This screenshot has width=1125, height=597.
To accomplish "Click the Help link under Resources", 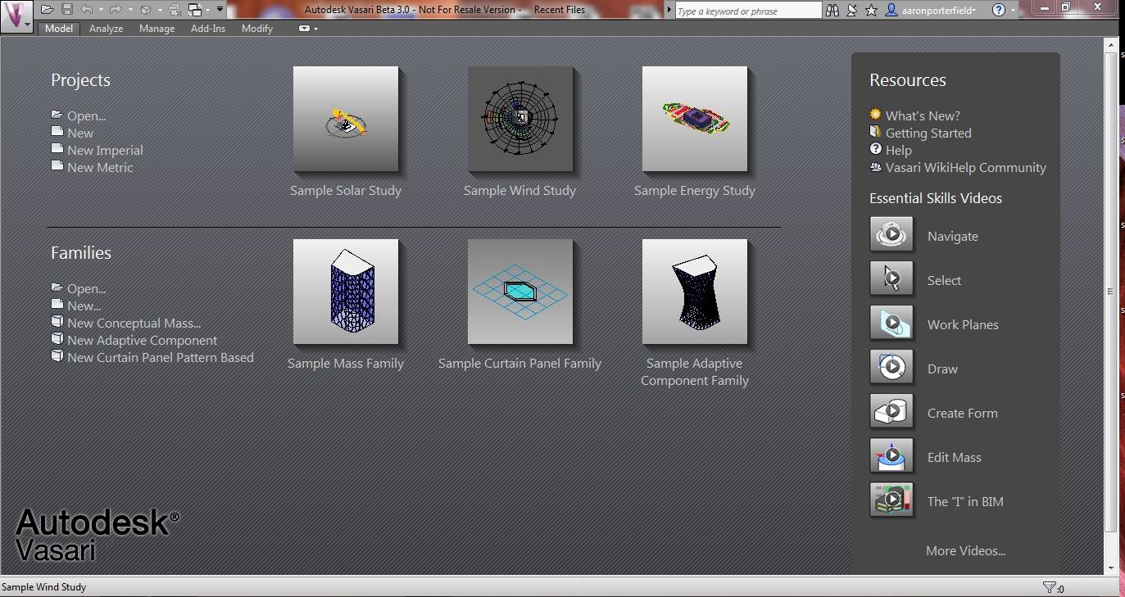I will coord(899,151).
